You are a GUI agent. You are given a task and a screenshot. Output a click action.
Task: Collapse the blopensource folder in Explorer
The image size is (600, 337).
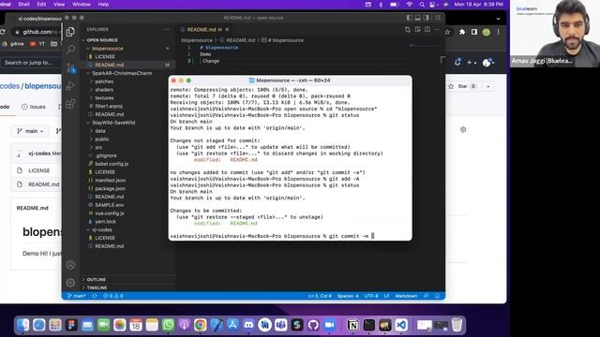pyautogui.click(x=107, y=49)
